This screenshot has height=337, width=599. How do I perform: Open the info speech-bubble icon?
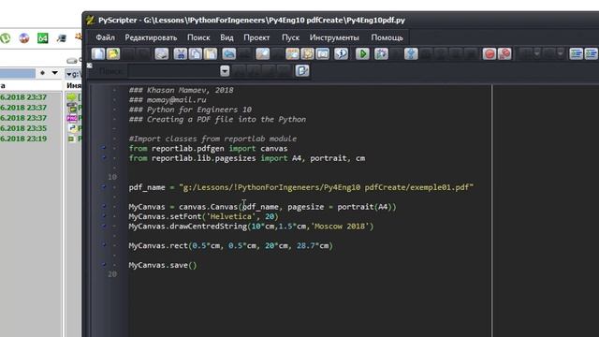pos(341,54)
